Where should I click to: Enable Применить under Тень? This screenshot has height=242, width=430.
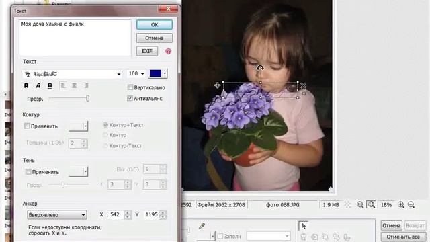28,172
